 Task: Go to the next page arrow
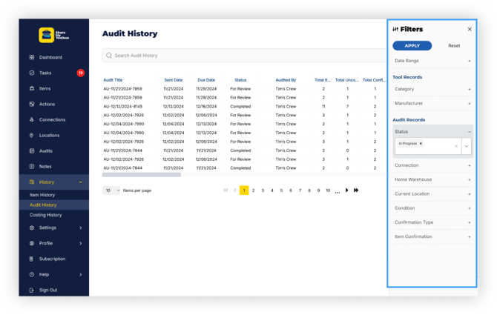(346, 190)
